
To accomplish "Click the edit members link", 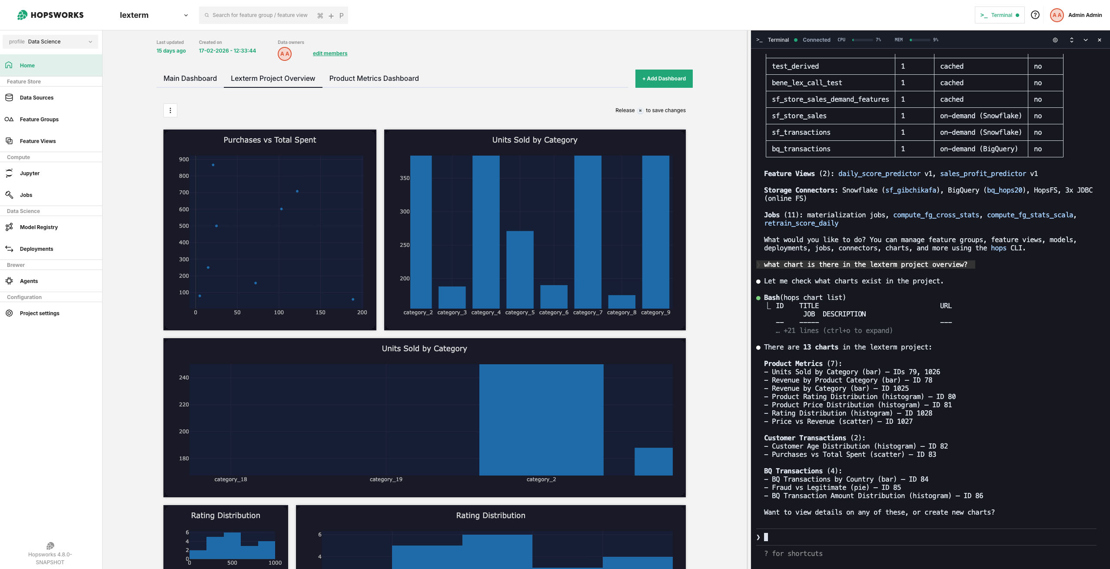I will (x=330, y=53).
